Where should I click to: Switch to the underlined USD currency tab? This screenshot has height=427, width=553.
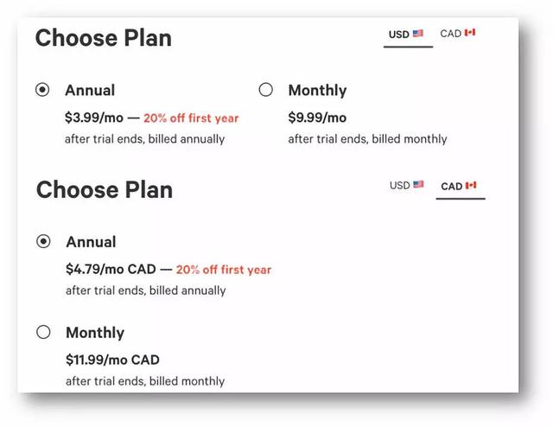click(x=399, y=35)
